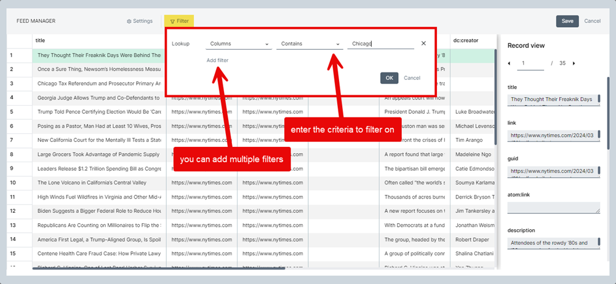
Task: Open the Columns lookup dropdown
Action: coord(239,44)
